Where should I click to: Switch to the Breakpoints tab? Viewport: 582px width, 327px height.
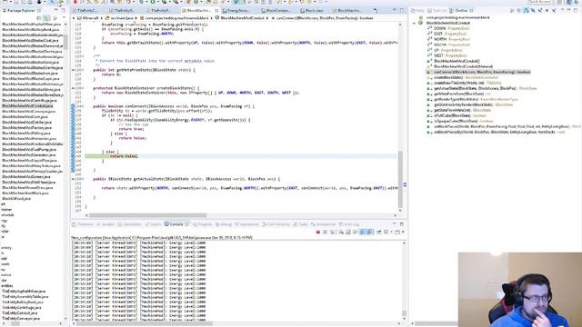(324, 224)
